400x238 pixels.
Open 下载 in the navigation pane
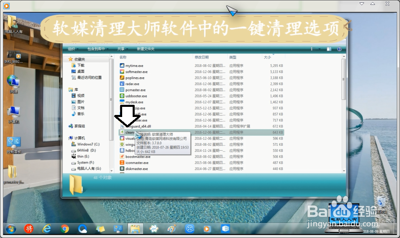pos(80,66)
